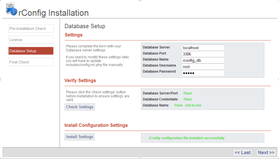Click the includes/config.inc.php note text
The image size is (279, 159).
point(98,61)
